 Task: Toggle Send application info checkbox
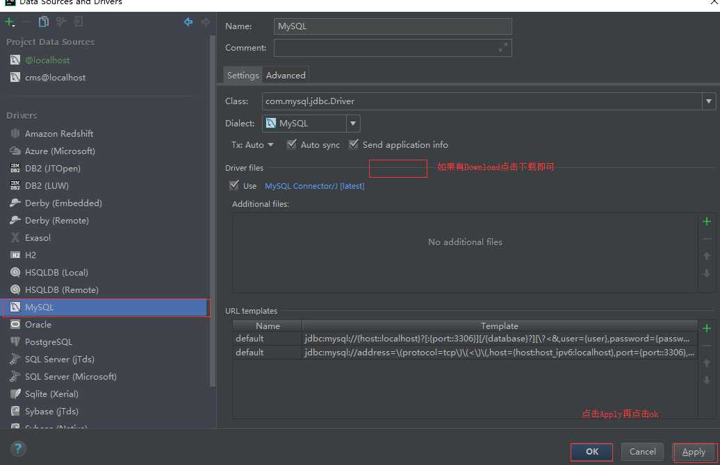pyautogui.click(x=354, y=144)
